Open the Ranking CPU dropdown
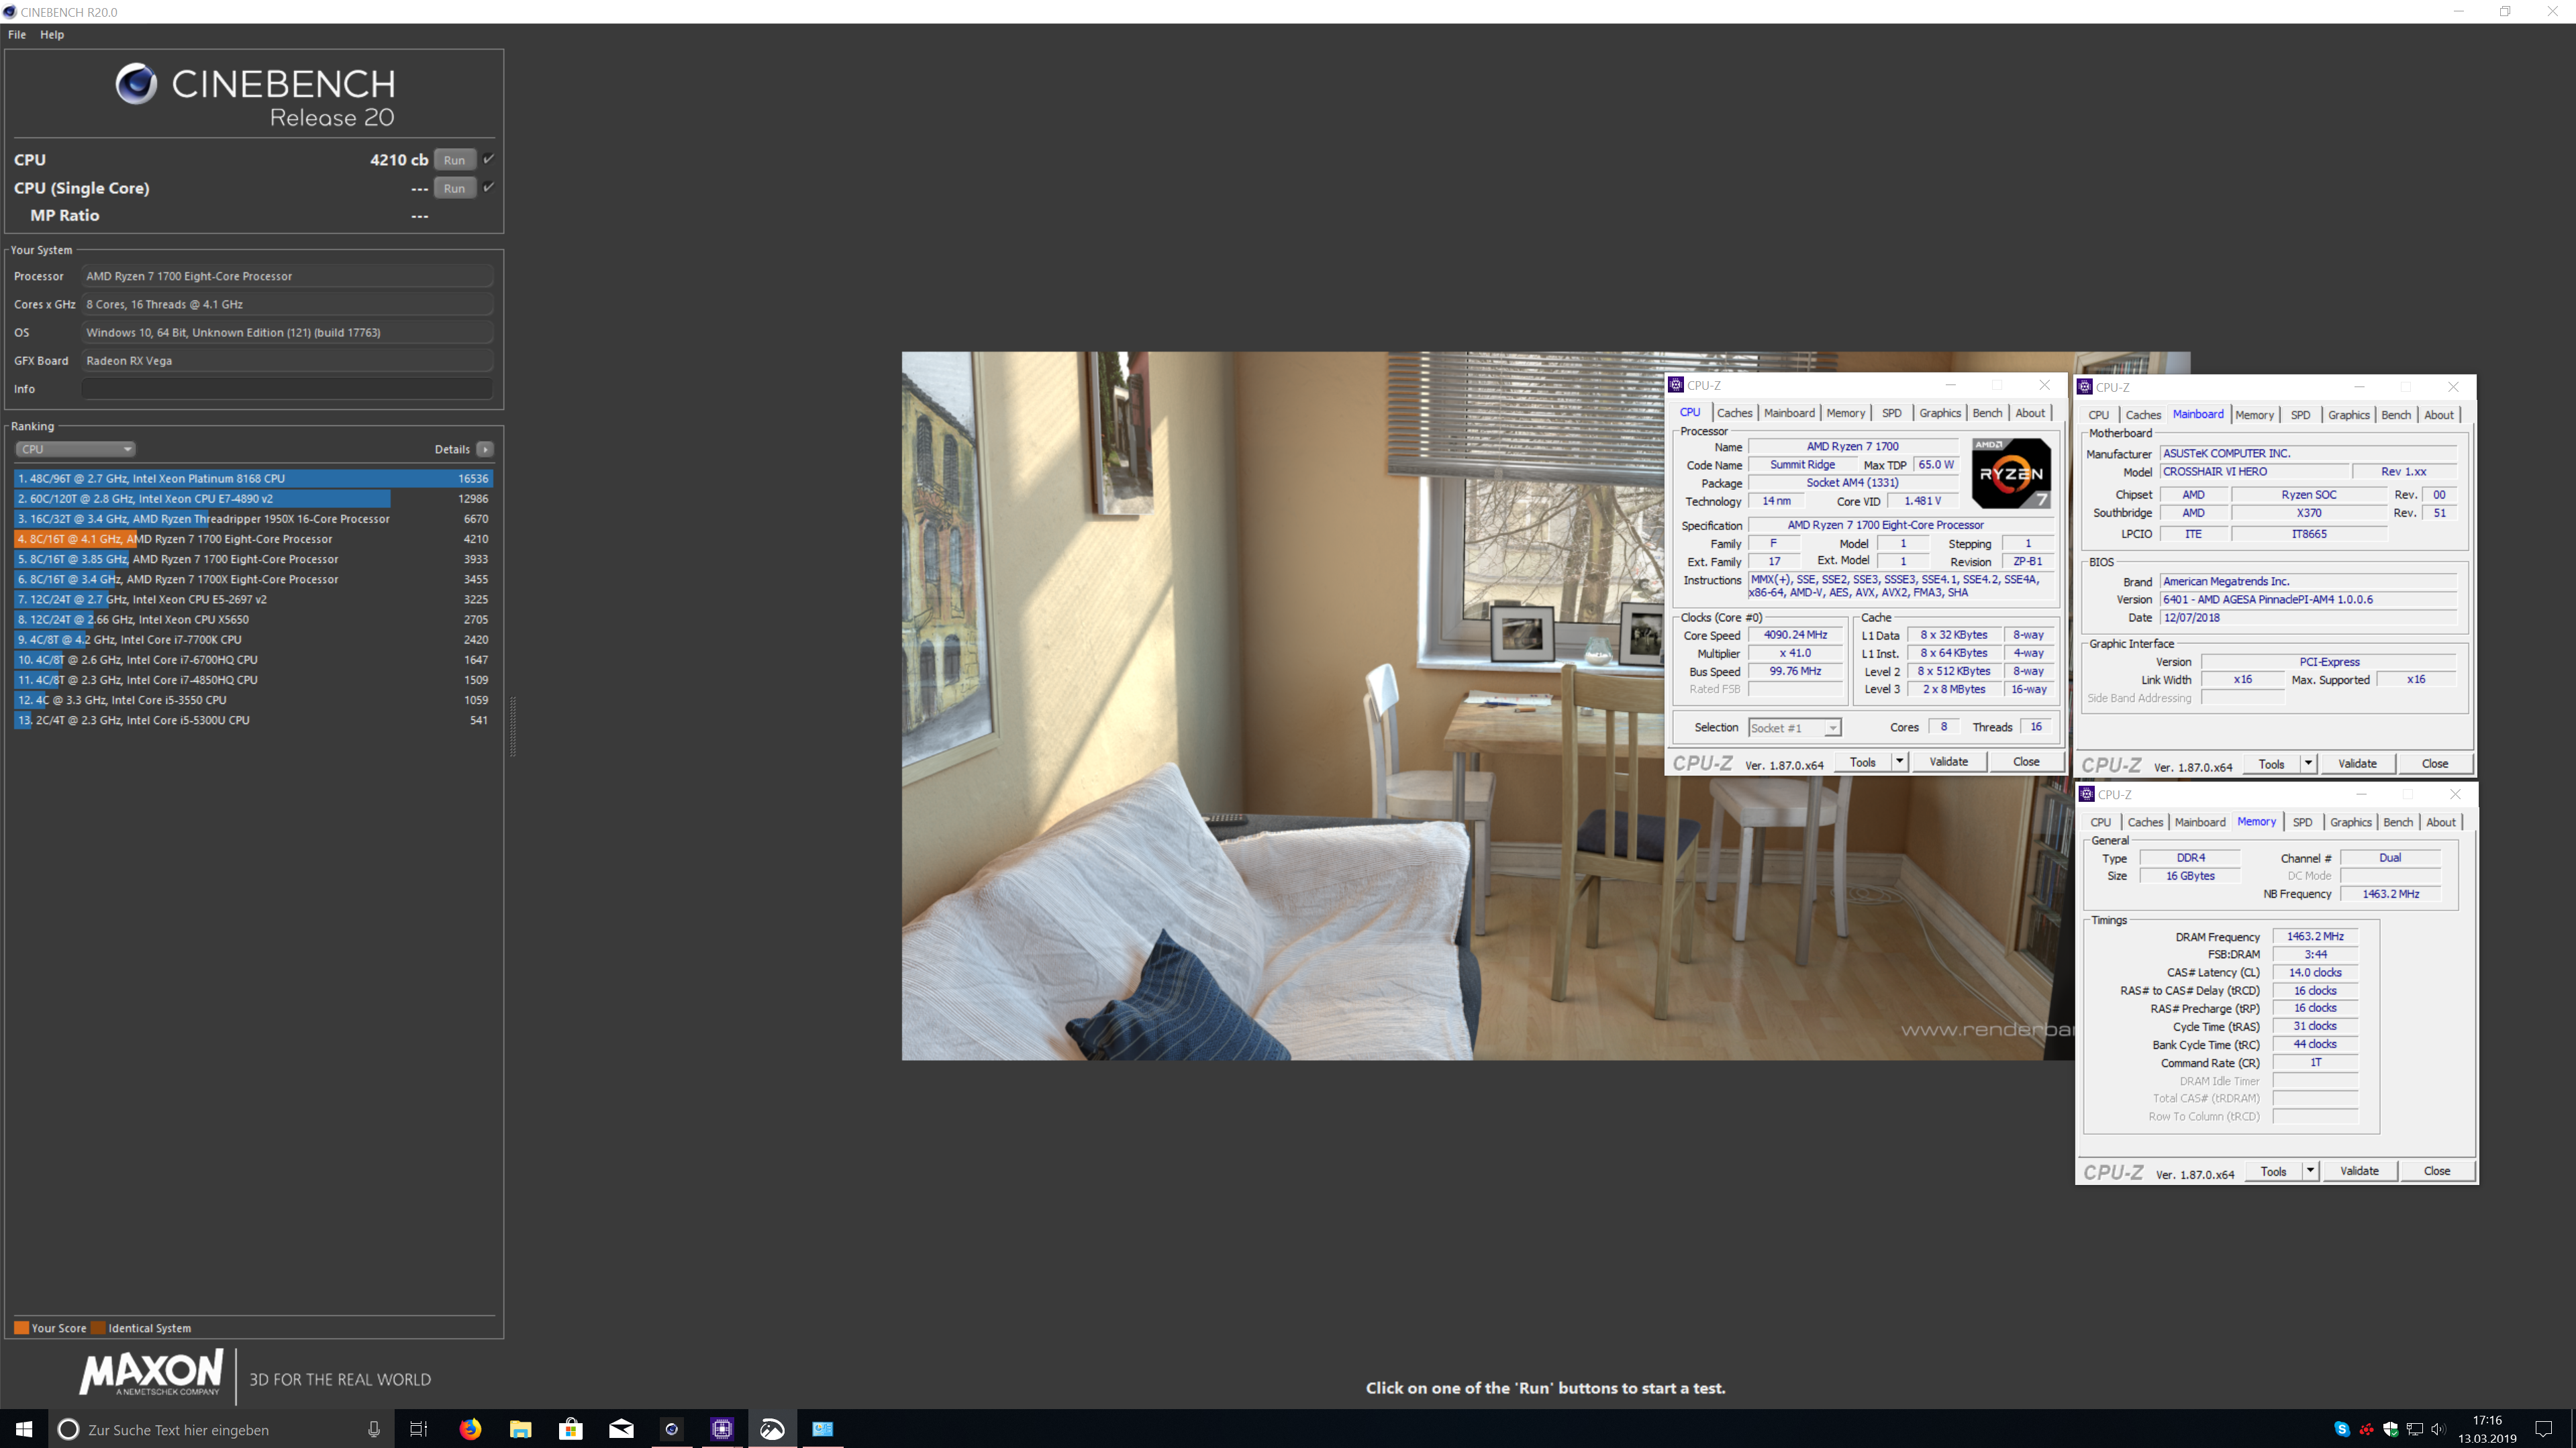 tap(75, 449)
